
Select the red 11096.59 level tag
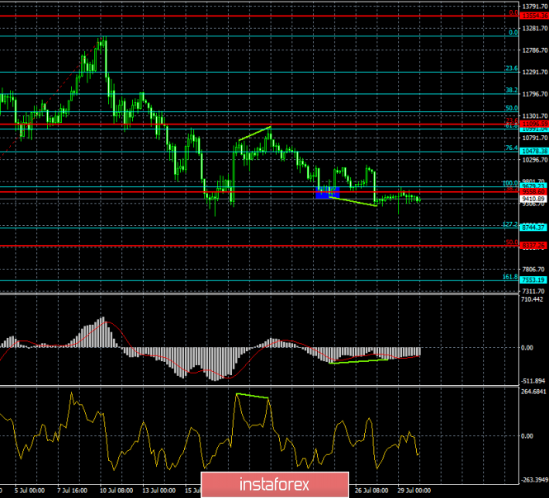(x=534, y=124)
